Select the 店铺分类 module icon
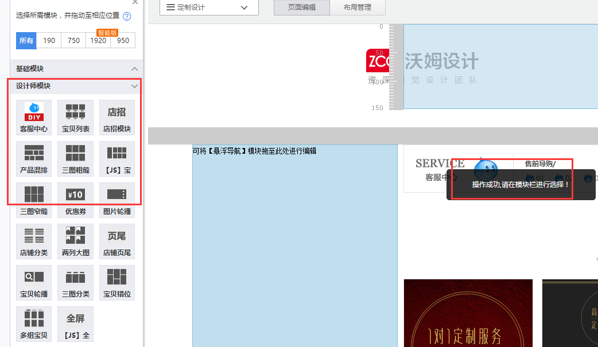Image resolution: width=598 pixels, height=347 pixels. pos(34,241)
